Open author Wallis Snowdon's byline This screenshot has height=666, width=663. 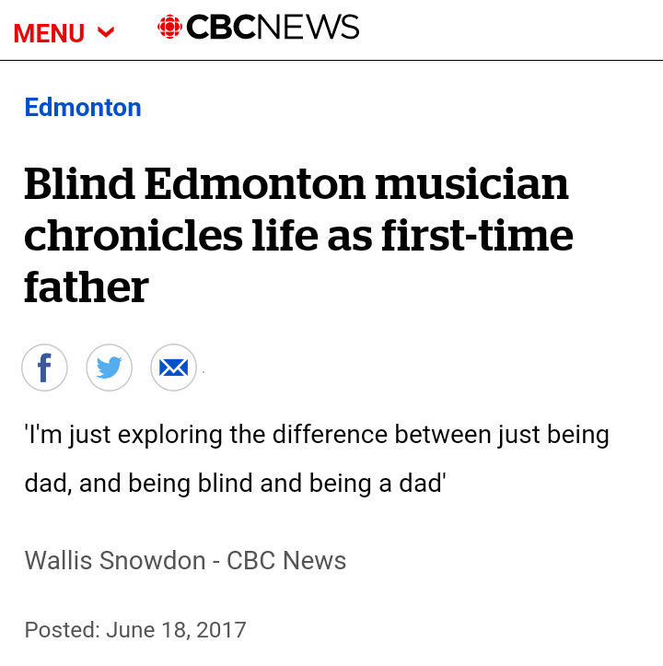tap(115, 560)
